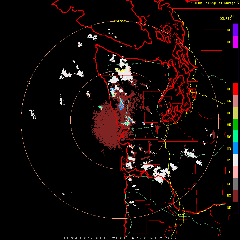Click the GR legend label
Image resolution: width=240 pixels, height=240 pixels.
[x=229, y=101]
